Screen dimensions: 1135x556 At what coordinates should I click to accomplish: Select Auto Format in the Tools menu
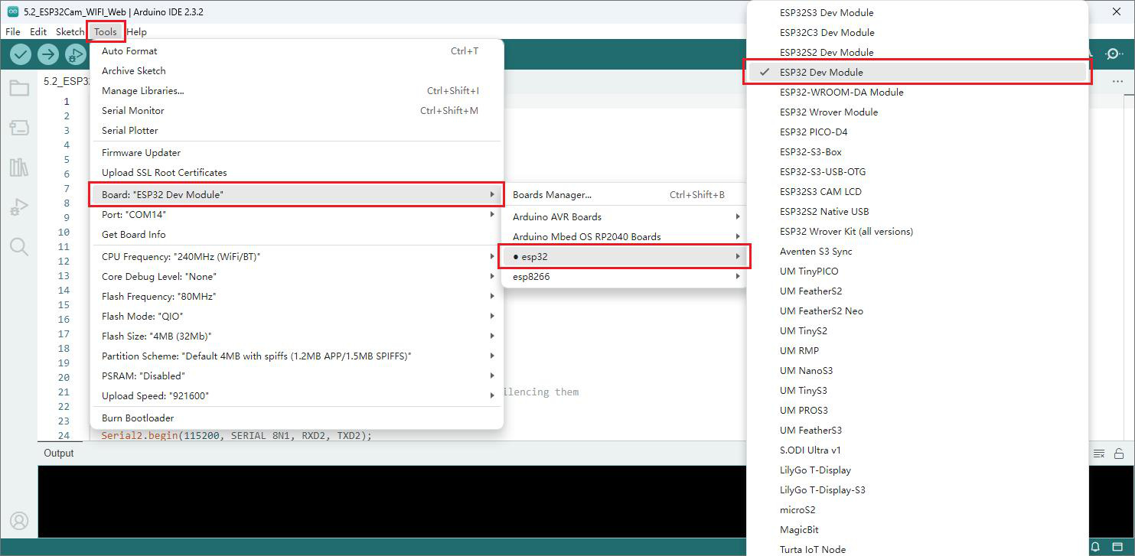[x=297, y=50]
